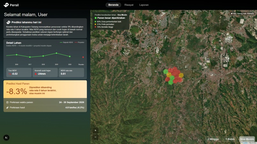Click the red Proyeksi point on chart
257x144 pixels.
point(83,57)
